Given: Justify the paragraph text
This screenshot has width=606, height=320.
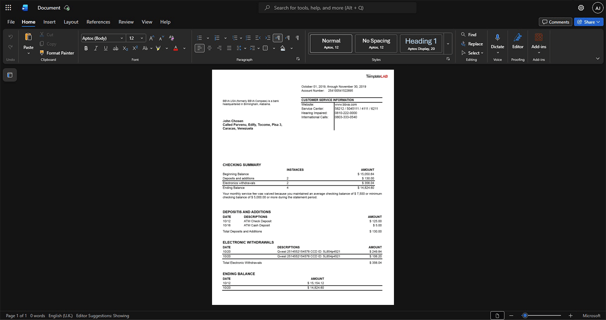Looking at the screenshot, I should [229, 48].
